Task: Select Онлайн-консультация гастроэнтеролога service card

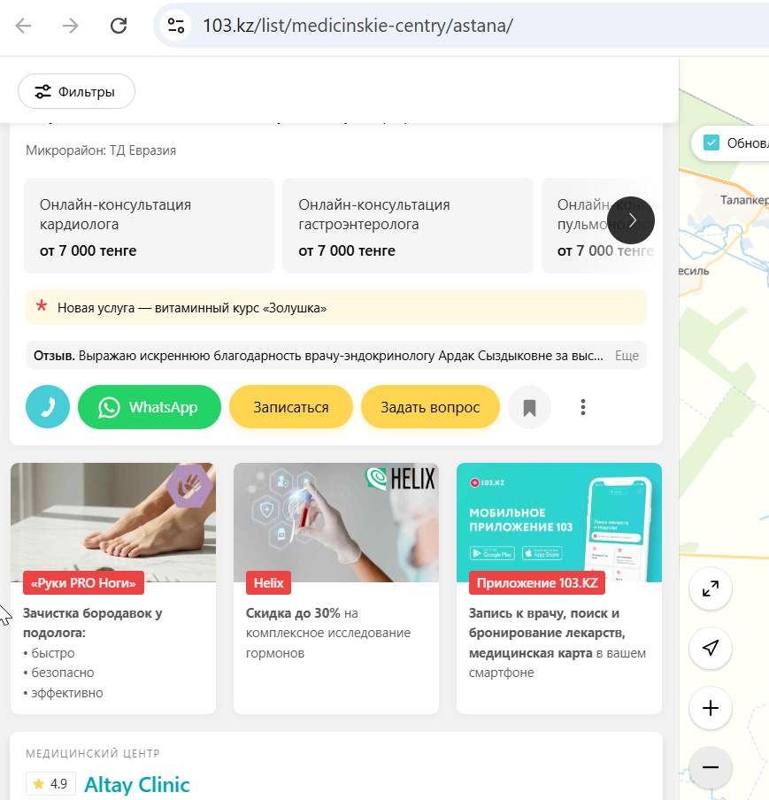Action: point(408,226)
